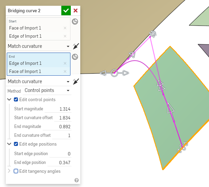This screenshot has width=209, height=187.
Task: Remove Face of Import 1 from Start selection
Action: [65, 28]
